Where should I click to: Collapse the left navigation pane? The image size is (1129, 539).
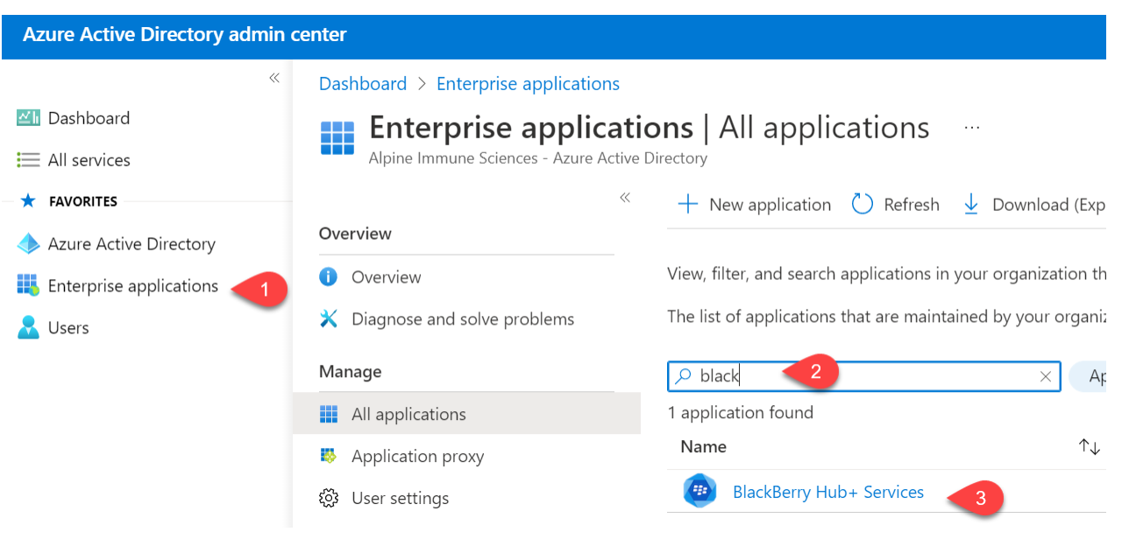pyautogui.click(x=273, y=77)
